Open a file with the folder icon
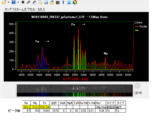The width and height of the screenshot is (152, 120). [4, 2]
